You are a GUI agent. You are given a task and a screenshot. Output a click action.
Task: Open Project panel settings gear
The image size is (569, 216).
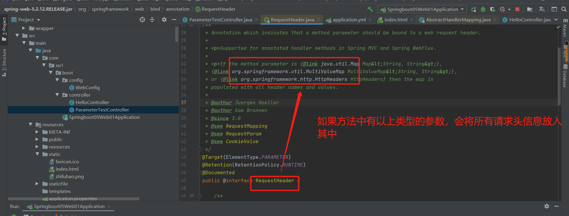pyautogui.click(x=164, y=20)
